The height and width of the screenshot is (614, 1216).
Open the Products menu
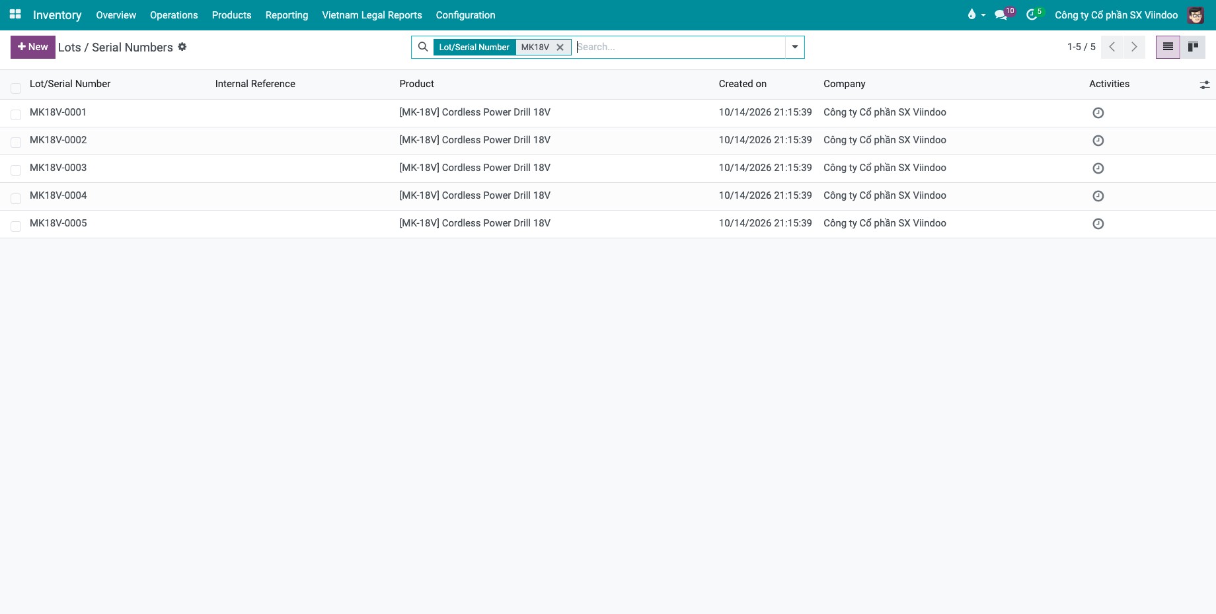231,15
